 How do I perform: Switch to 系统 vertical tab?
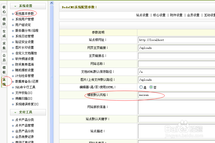point(4,82)
